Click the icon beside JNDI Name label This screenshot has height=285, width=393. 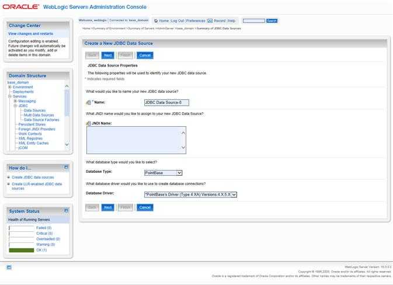pyautogui.click(x=88, y=123)
